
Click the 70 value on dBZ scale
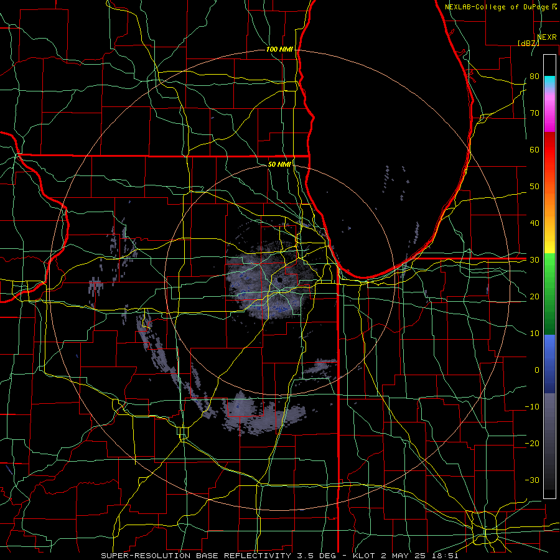(534, 113)
